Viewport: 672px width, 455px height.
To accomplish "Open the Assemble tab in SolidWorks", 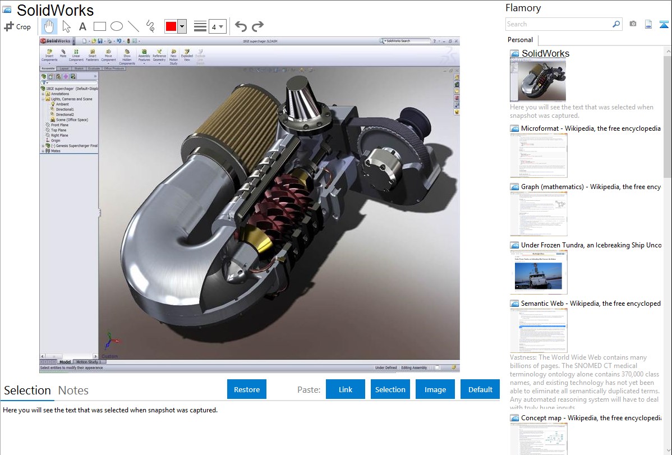I will point(48,68).
